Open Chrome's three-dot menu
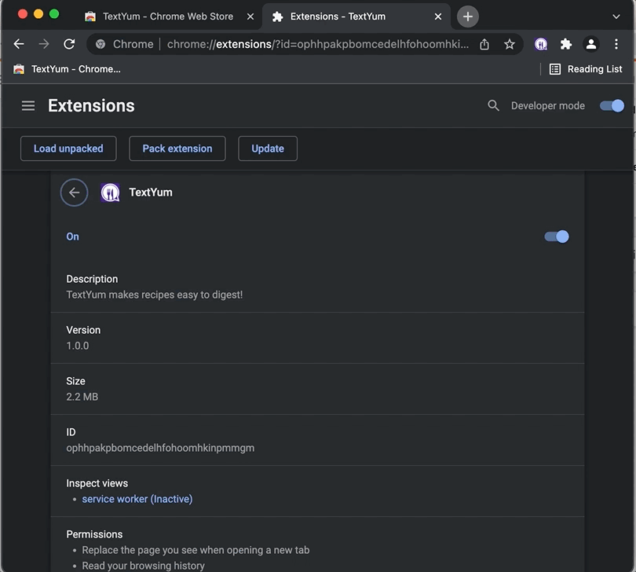 [x=616, y=44]
